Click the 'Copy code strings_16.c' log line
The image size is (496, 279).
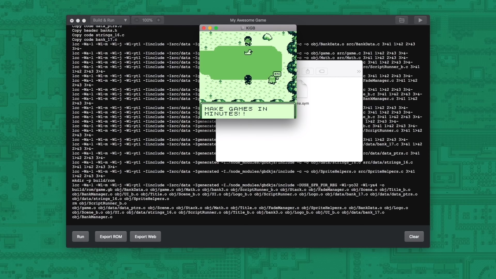tap(98, 35)
